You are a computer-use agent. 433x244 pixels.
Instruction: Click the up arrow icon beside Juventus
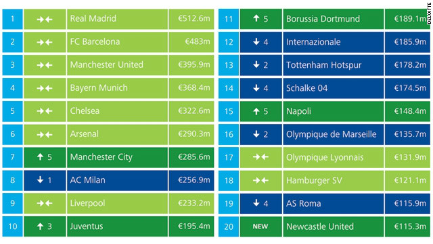click(40, 226)
